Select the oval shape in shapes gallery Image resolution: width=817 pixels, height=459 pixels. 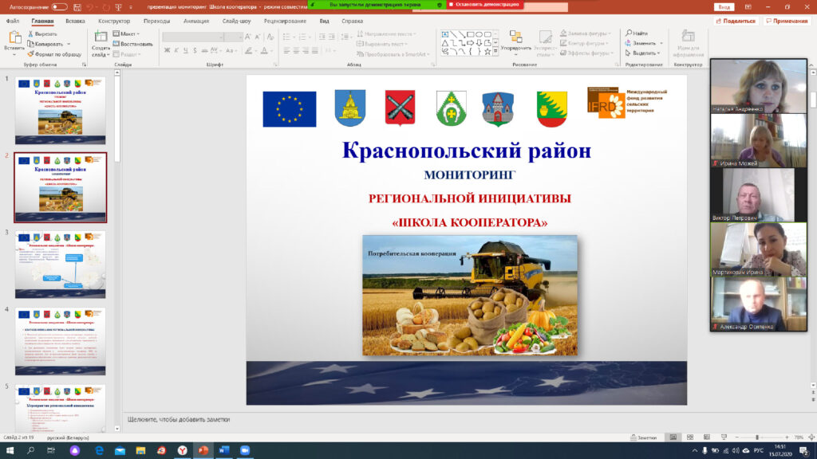479,34
